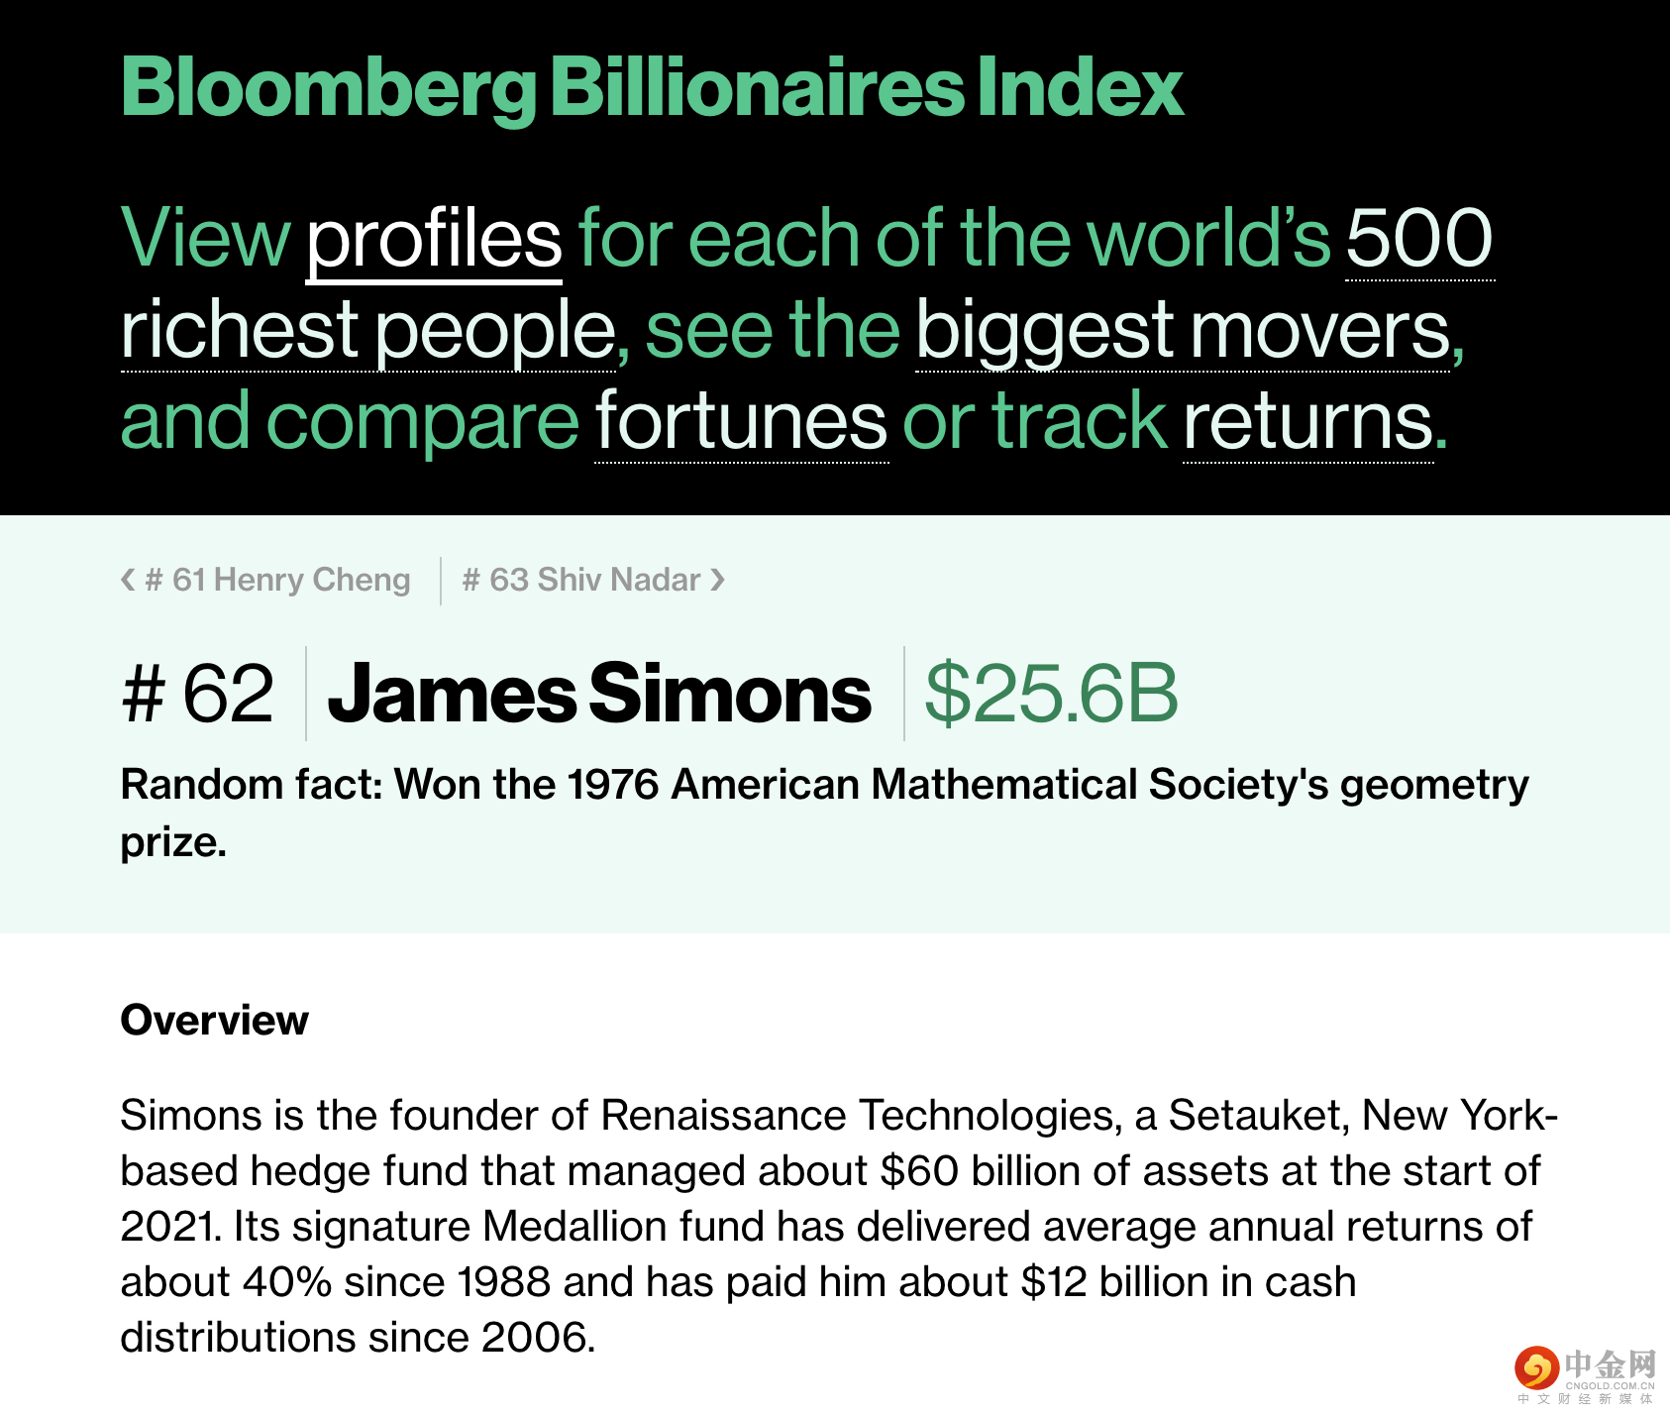
Task: Click the right chevron after Shiv Nadar
Action: [x=718, y=580]
